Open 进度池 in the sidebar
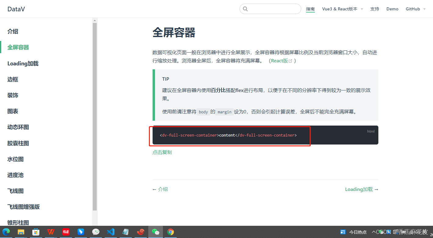 click(x=16, y=175)
